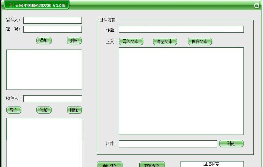Focus the 附件 attachment path field

168,144
